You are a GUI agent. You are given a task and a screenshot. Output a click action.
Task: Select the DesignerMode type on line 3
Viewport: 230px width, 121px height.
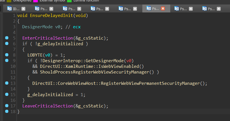pyautogui.click(x=37, y=27)
